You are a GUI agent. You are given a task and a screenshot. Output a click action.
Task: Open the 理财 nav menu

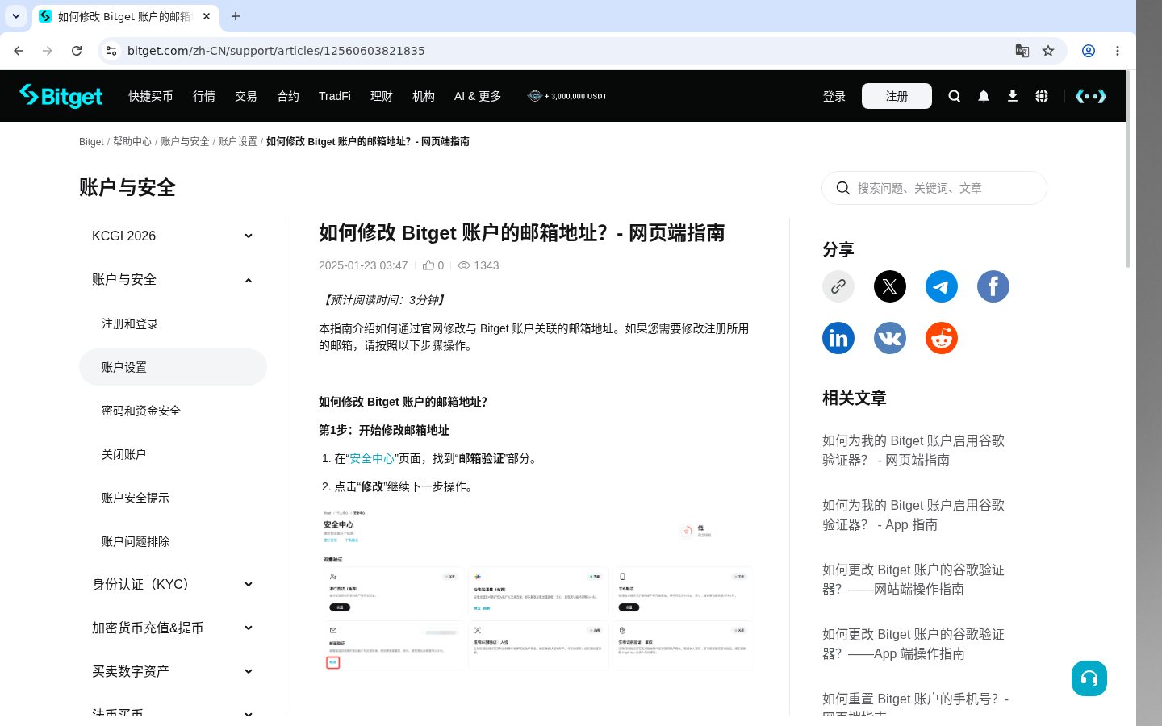(x=382, y=96)
